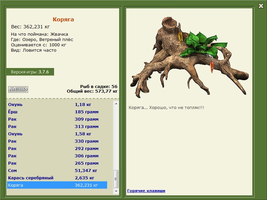
Task: Select the highlighted Коряга 362,231 кг row
Action: (x=57, y=185)
